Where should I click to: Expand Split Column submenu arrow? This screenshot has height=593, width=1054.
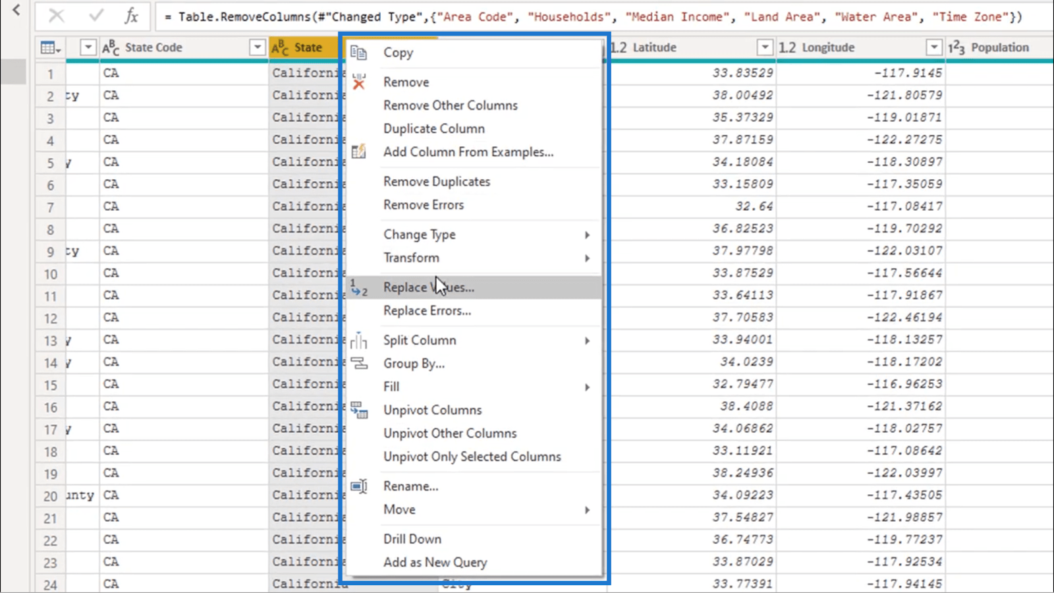point(587,341)
